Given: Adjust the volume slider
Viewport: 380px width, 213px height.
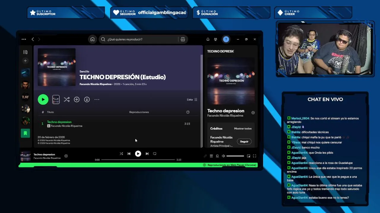Looking at the screenshot, I should pos(235,156).
